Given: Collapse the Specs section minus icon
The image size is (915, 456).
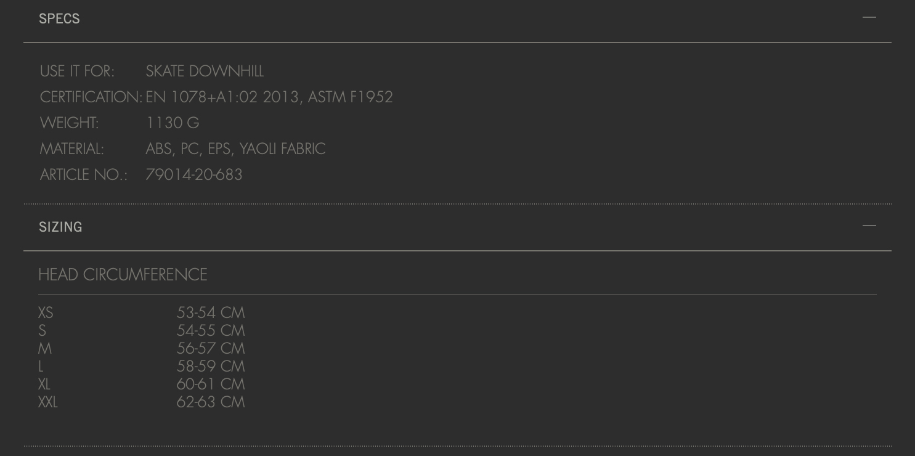Looking at the screenshot, I should (x=869, y=17).
